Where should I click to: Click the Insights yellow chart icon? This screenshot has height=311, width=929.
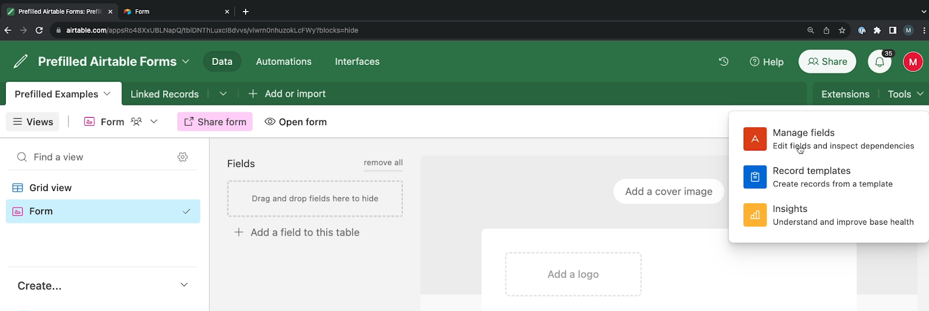(x=755, y=215)
